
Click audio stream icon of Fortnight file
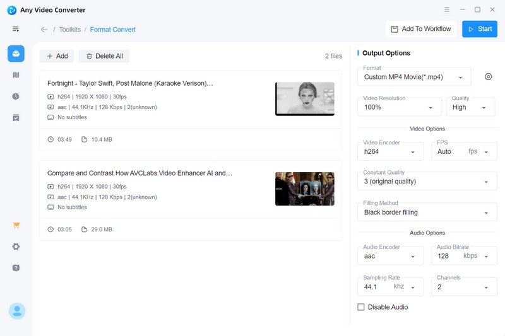(x=50, y=107)
